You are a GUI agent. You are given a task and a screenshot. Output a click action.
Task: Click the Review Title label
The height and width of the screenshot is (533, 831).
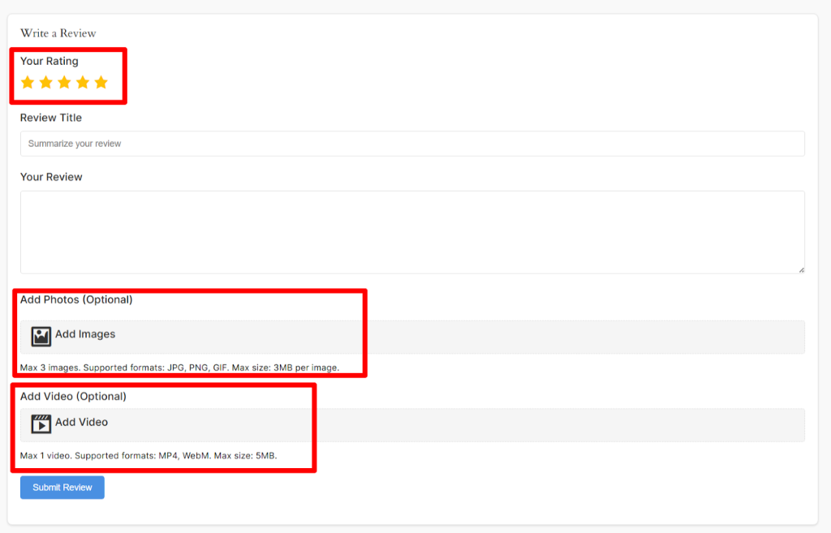point(51,118)
